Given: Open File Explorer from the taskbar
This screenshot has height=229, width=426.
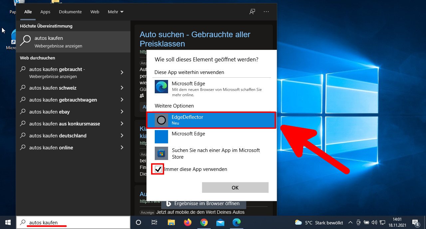Looking at the screenshot, I should tap(171, 222).
